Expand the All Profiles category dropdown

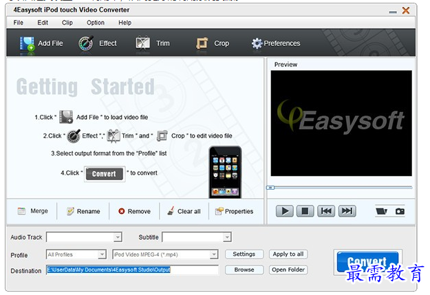[x=102, y=254]
